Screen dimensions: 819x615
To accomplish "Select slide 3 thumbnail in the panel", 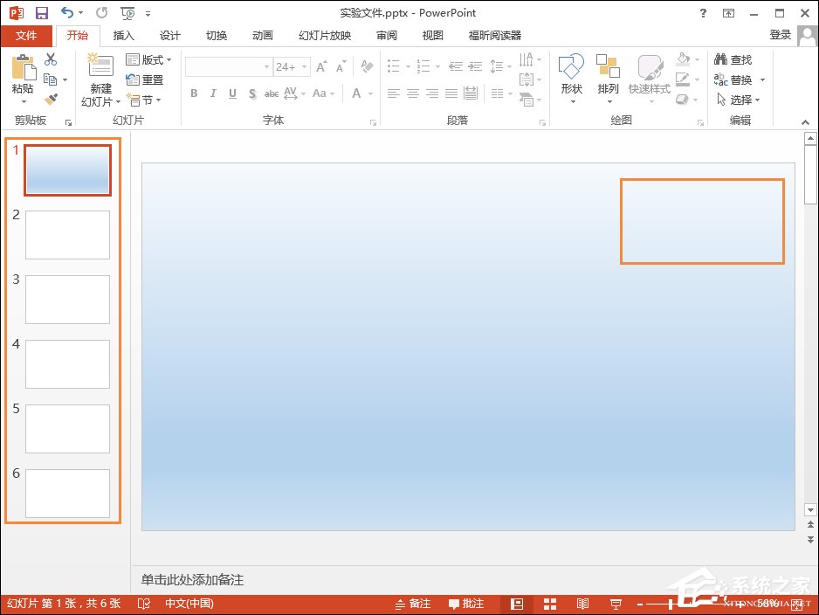I will pos(67,299).
